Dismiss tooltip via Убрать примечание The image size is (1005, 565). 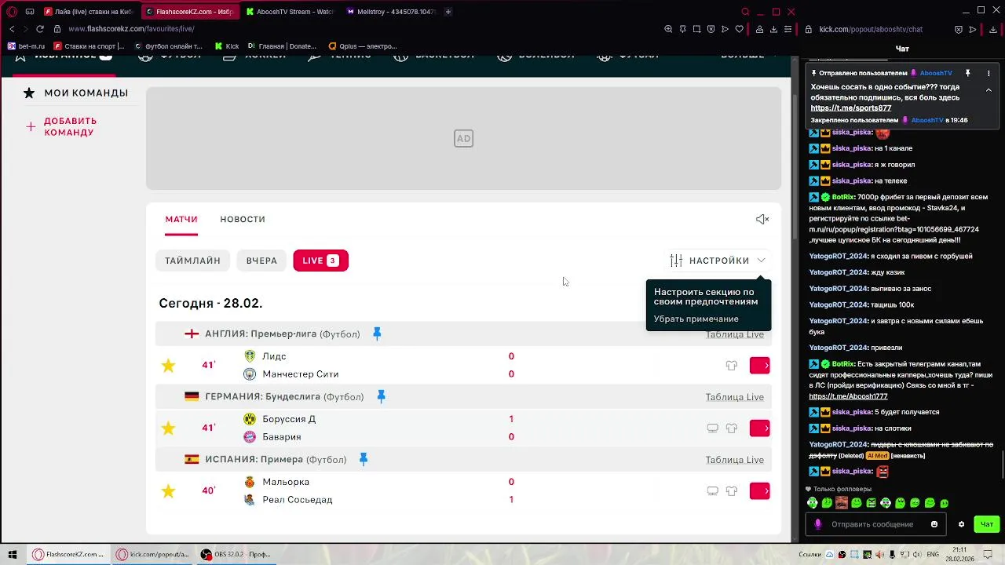pyautogui.click(x=696, y=319)
